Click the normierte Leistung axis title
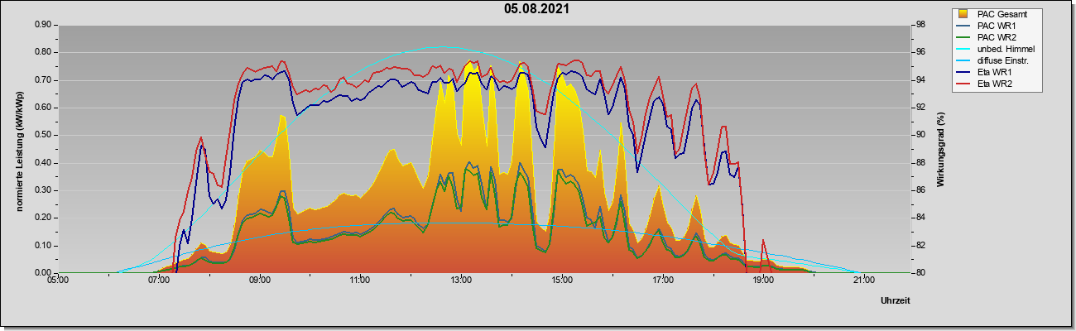The height and width of the screenshot is (331, 1076). (x=18, y=149)
